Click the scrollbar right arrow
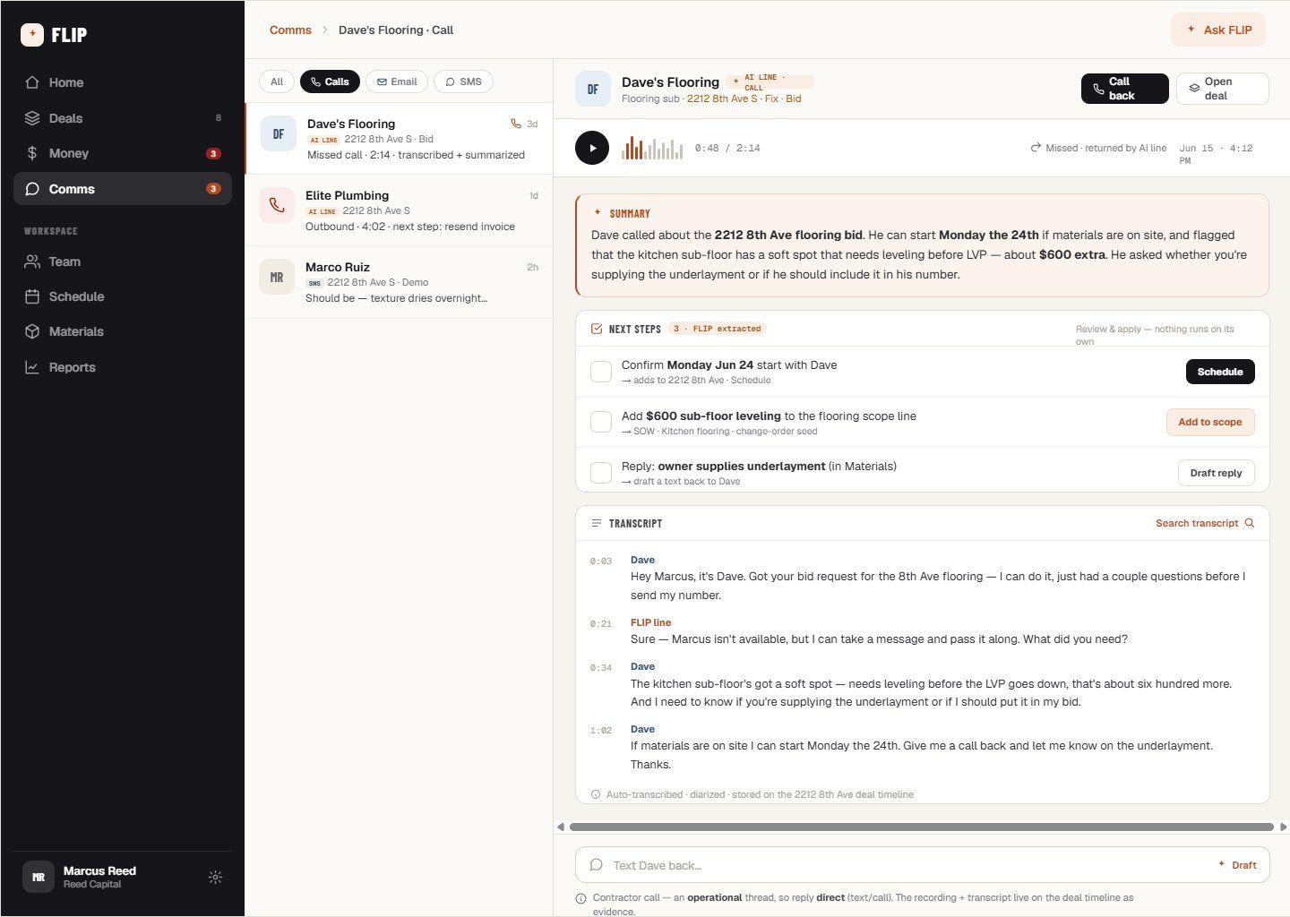Screen dimensions: 1290x917 [1283, 827]
